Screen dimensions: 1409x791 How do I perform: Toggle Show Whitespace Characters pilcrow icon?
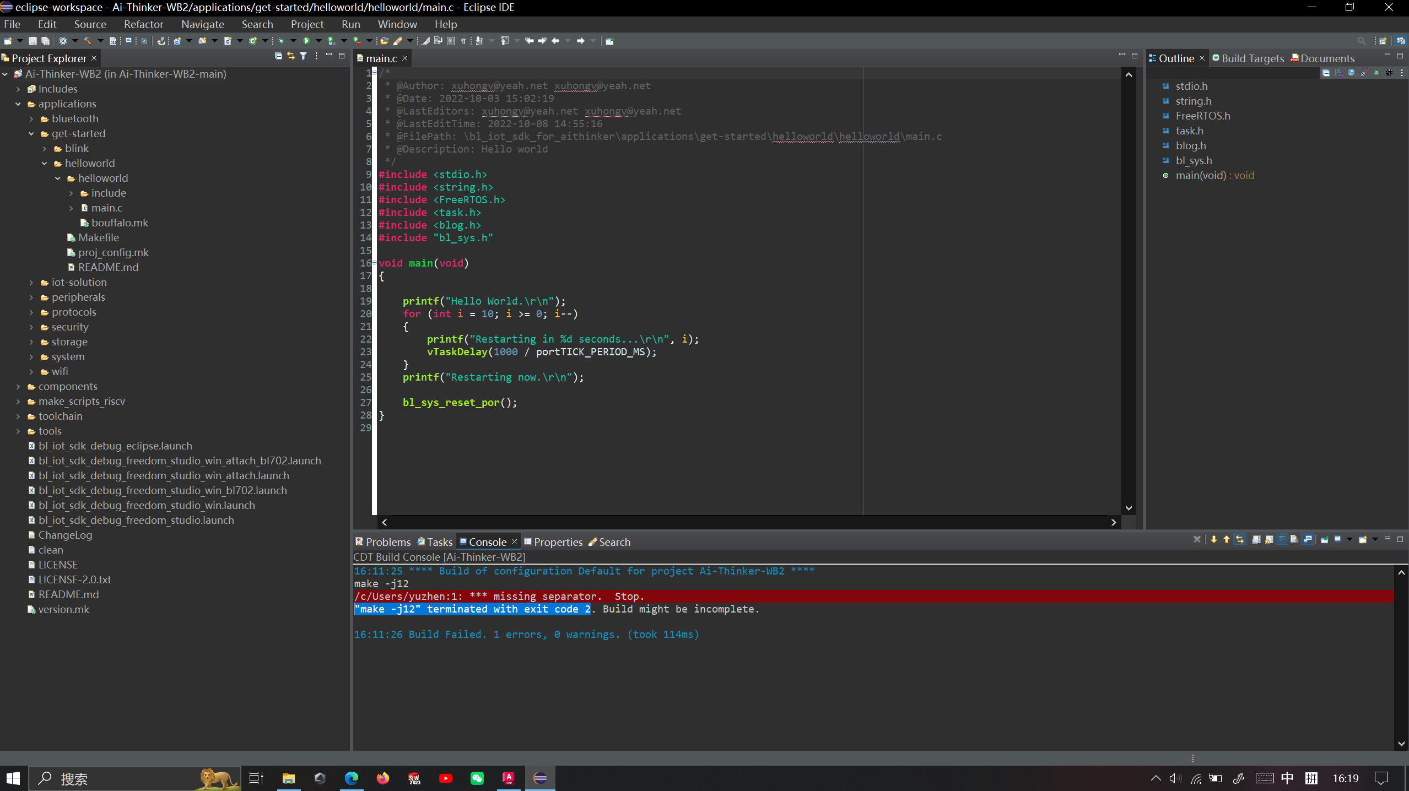point(464,41)
